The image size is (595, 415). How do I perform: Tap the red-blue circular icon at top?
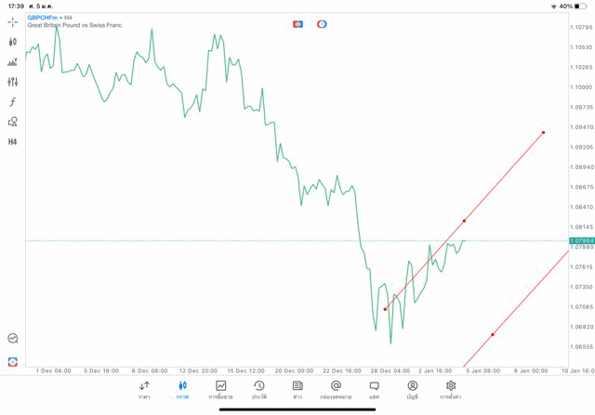pos(322,24)
